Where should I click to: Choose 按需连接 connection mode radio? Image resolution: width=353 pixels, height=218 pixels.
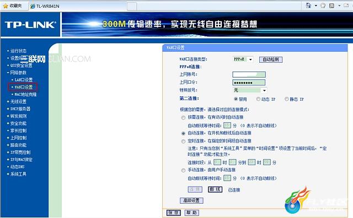pyautogui.click(x=183, y=118)
